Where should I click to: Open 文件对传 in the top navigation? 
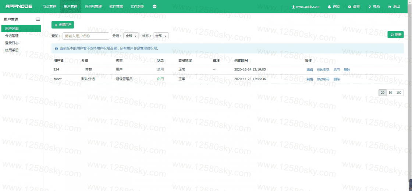(x=137, y=7)
